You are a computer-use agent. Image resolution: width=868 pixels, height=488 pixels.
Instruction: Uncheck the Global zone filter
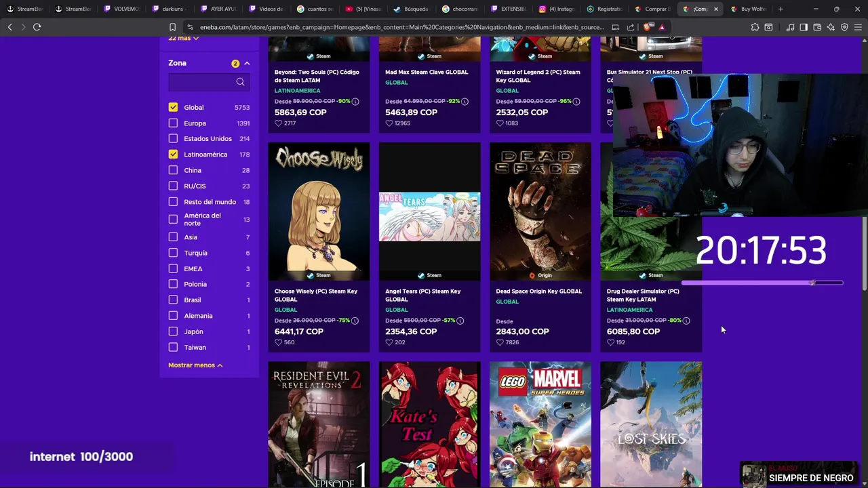173,107
